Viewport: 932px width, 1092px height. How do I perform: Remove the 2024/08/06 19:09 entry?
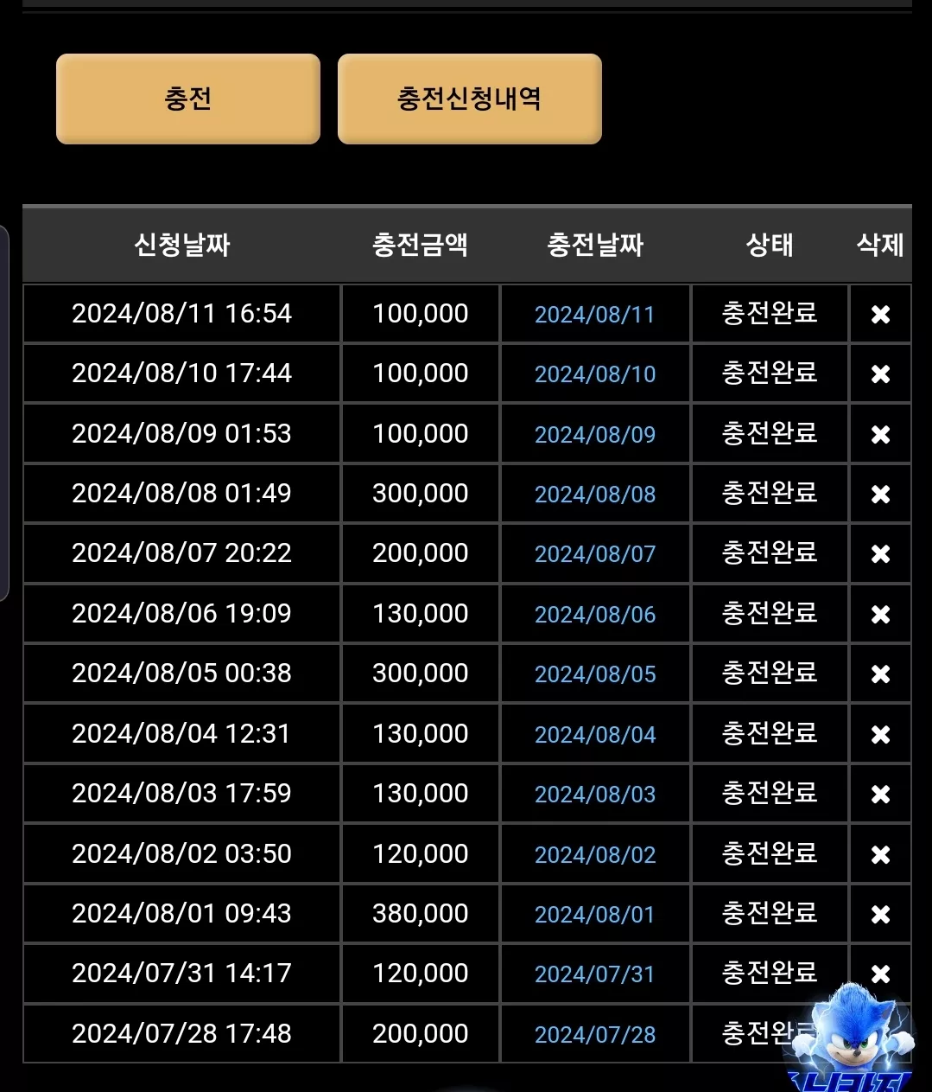(x=880, y=614)
